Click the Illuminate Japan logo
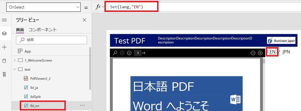Image resolution: width=301 pixels, height=111 pixels. click(x=281, y=41)
